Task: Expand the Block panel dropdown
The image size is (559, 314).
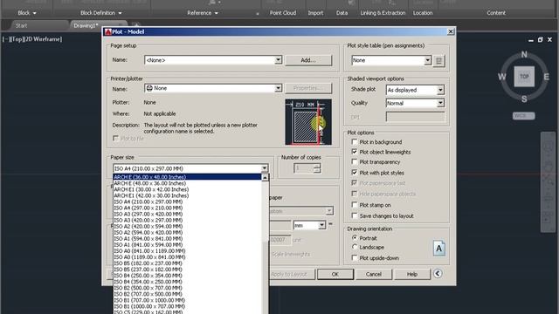Action: [x=27, y=13]
